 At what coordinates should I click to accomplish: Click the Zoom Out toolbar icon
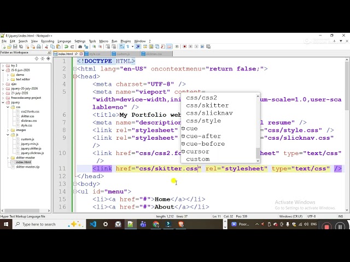coord(100,46)
